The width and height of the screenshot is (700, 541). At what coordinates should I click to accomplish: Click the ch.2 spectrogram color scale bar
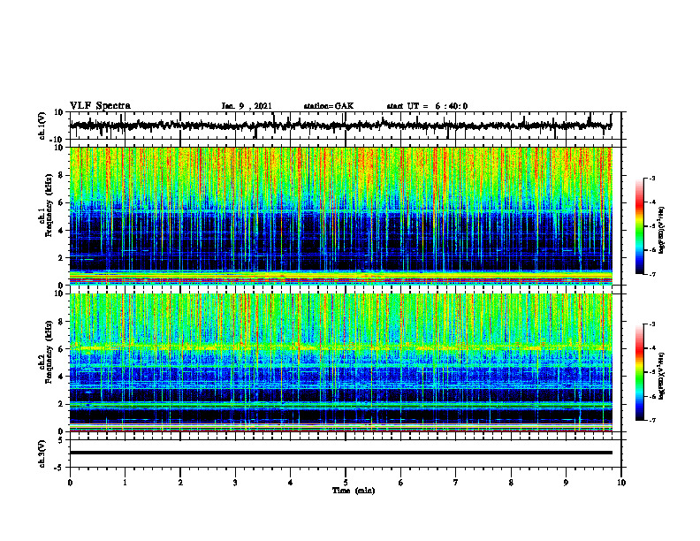point(640,372)
